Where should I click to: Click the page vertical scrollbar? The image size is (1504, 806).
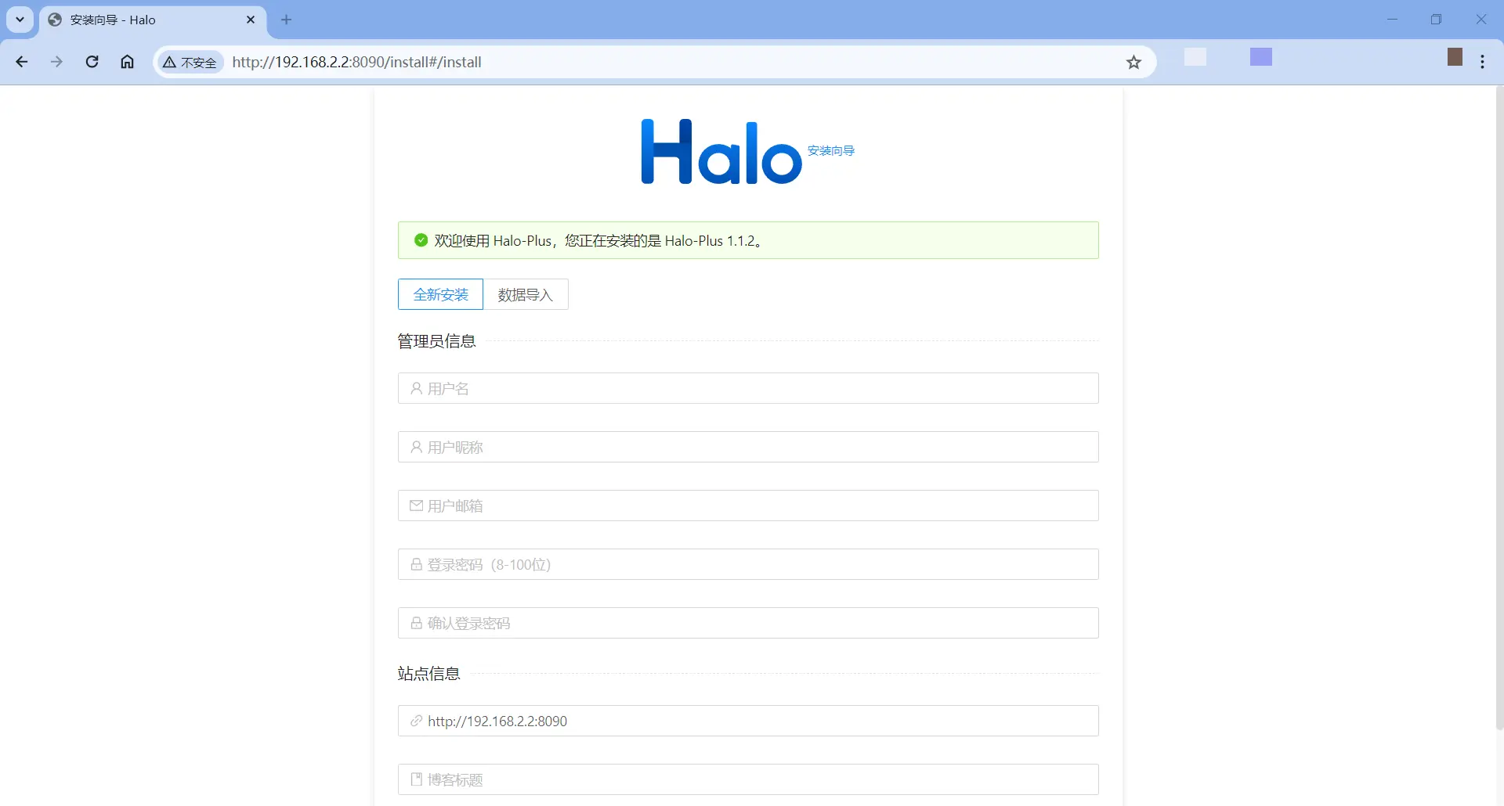tap(1499, 407)
